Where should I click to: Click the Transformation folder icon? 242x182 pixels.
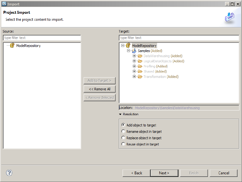(x=140, y=77)
